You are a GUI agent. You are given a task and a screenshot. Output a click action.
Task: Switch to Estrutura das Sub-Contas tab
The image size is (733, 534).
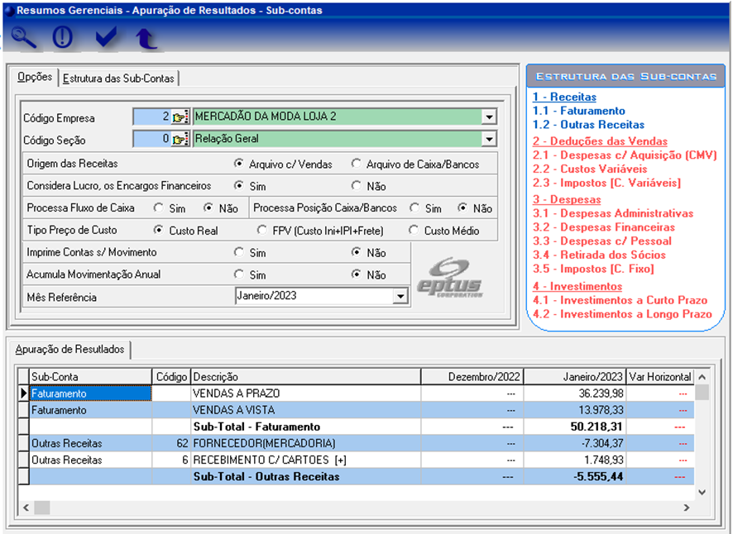[x=119, y=79]
